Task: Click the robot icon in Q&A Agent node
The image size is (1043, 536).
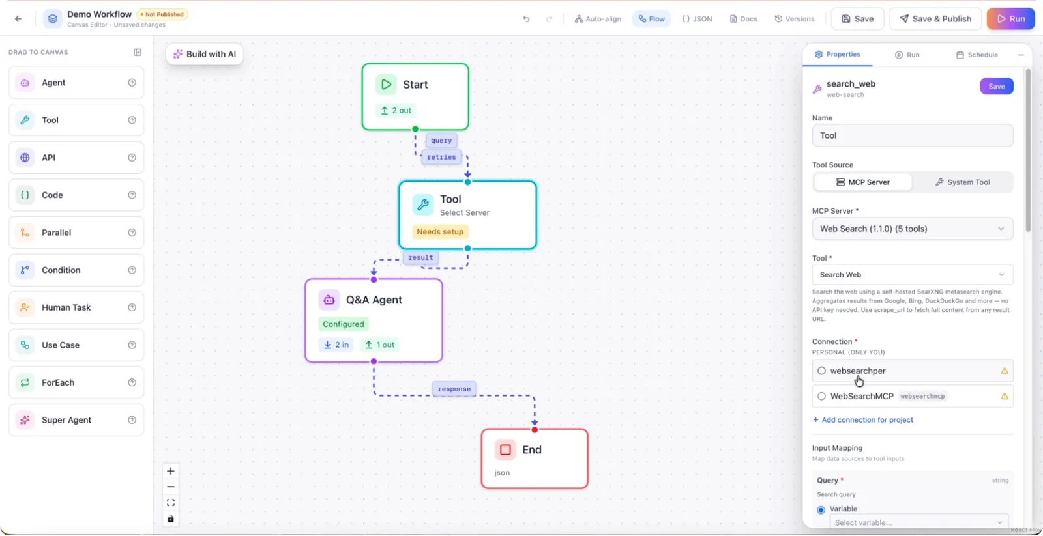Action: pyautogui.click(x=329, y=300)
